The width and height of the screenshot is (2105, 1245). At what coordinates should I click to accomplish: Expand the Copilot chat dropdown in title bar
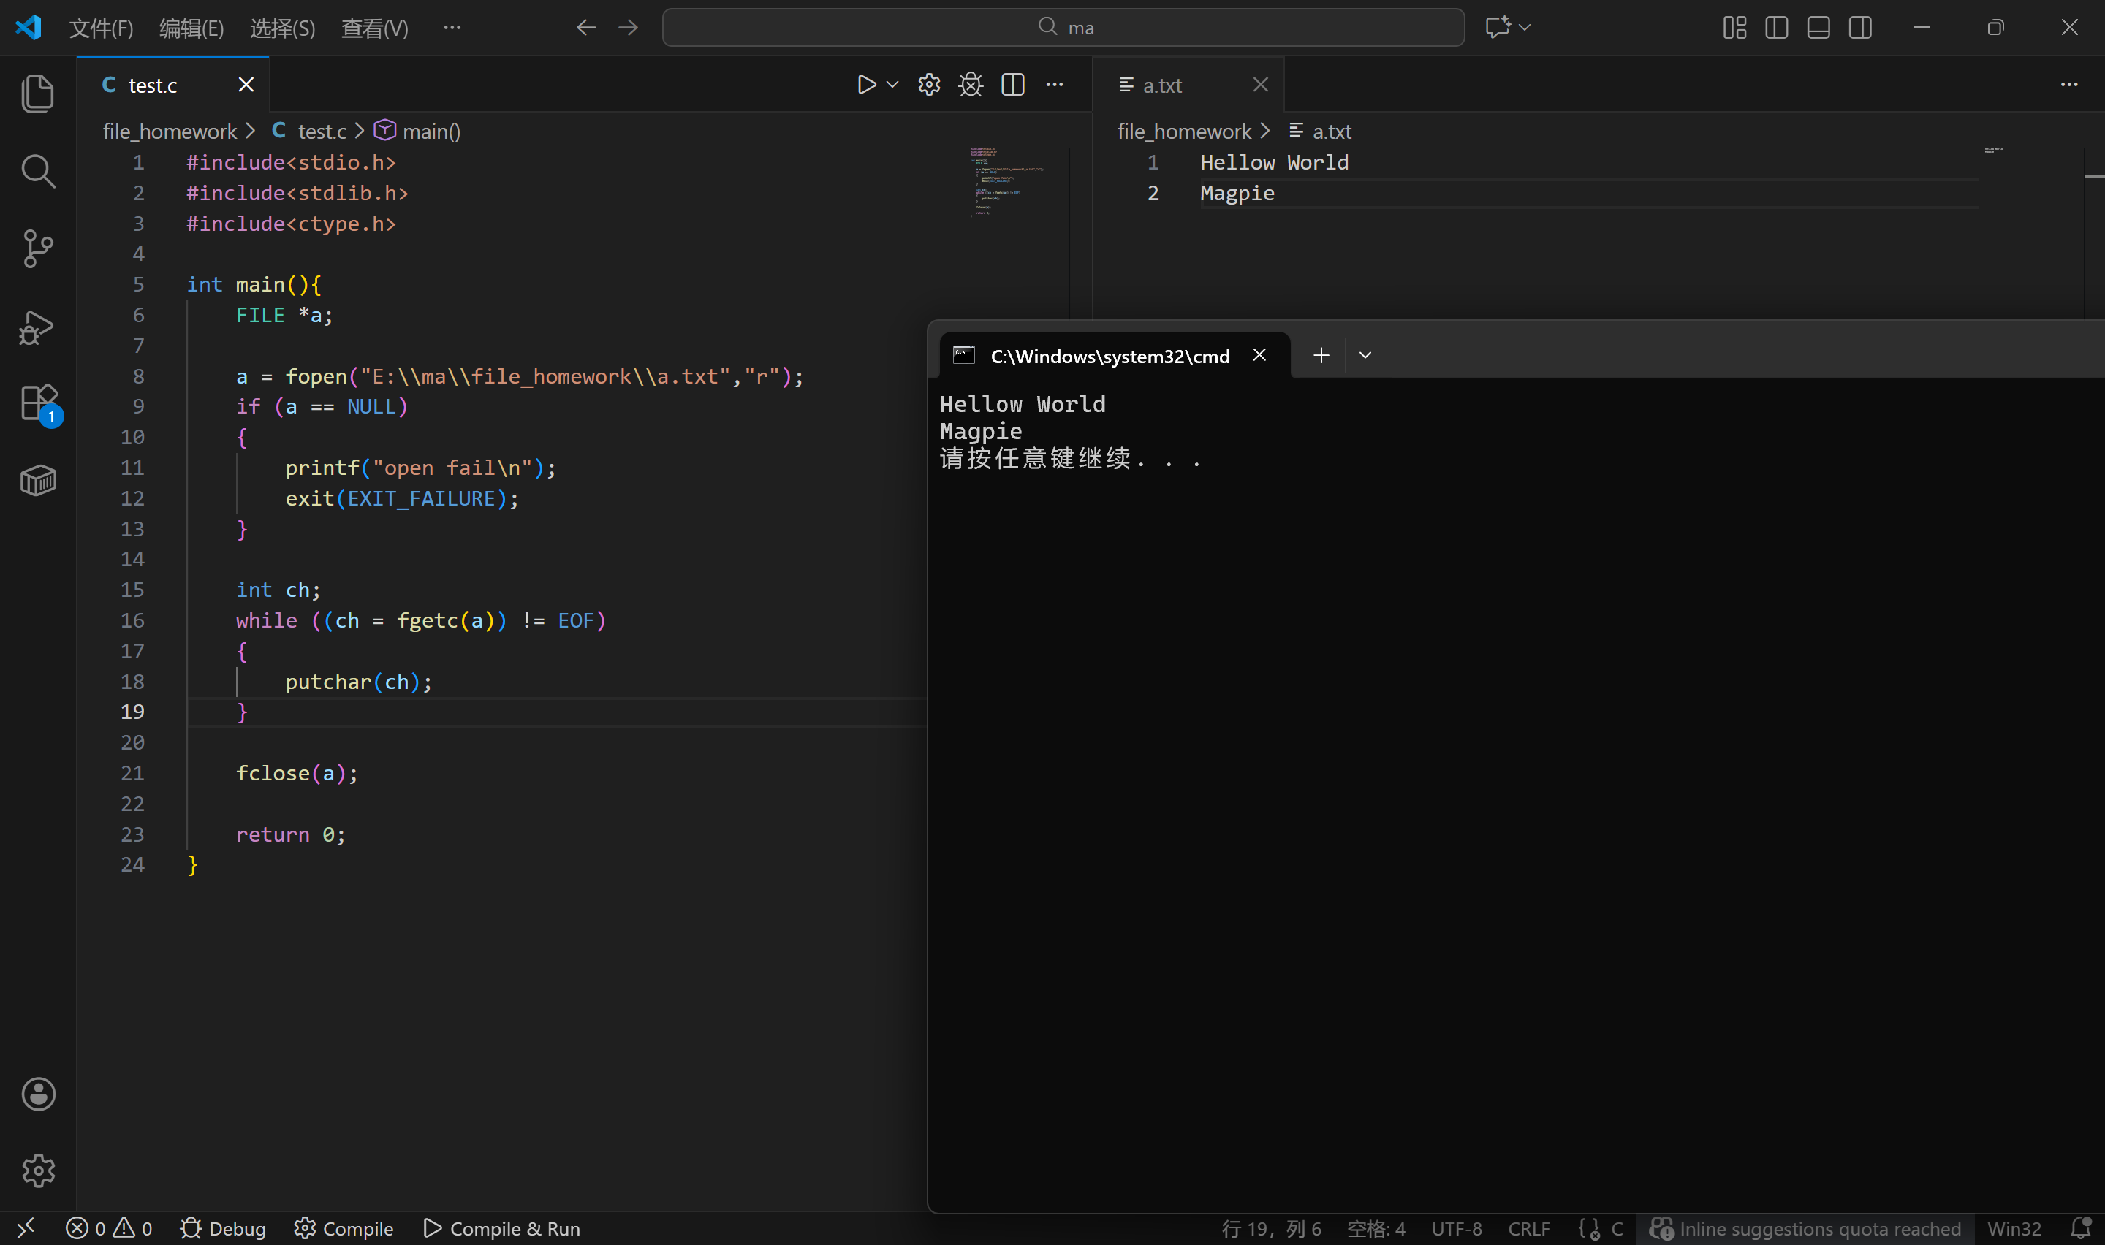point(1525,28)
